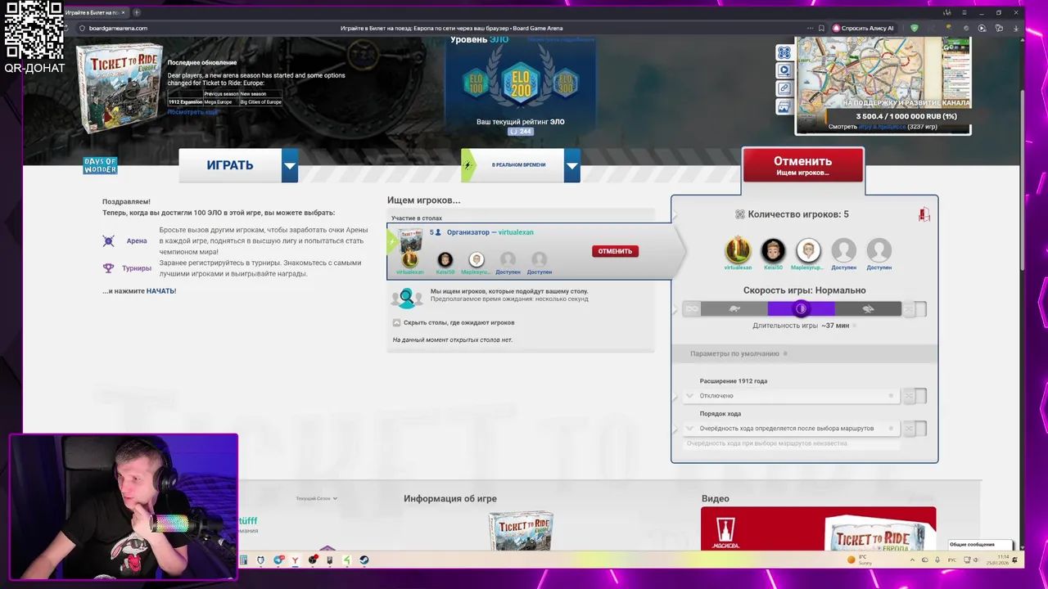The image size is (1048, 589).
Task: Click the Ticket to Ride Europe box cover
Action: pyautogui.click(x=120, y=88)
